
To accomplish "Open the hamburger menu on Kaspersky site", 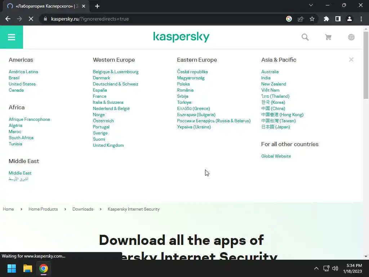I will tap(11, 37).
